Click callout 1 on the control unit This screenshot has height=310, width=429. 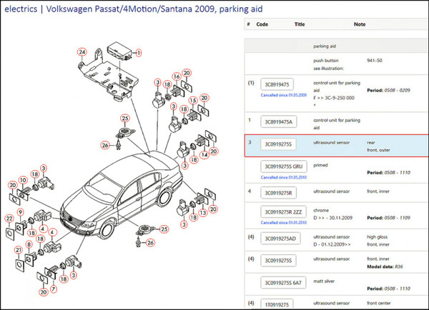pos(139,52)
